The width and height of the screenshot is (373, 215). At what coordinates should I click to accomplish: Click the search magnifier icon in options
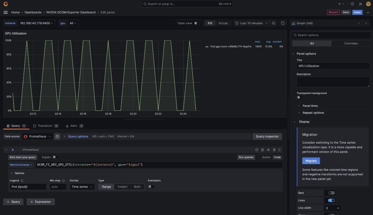click(x=295, y=35)
